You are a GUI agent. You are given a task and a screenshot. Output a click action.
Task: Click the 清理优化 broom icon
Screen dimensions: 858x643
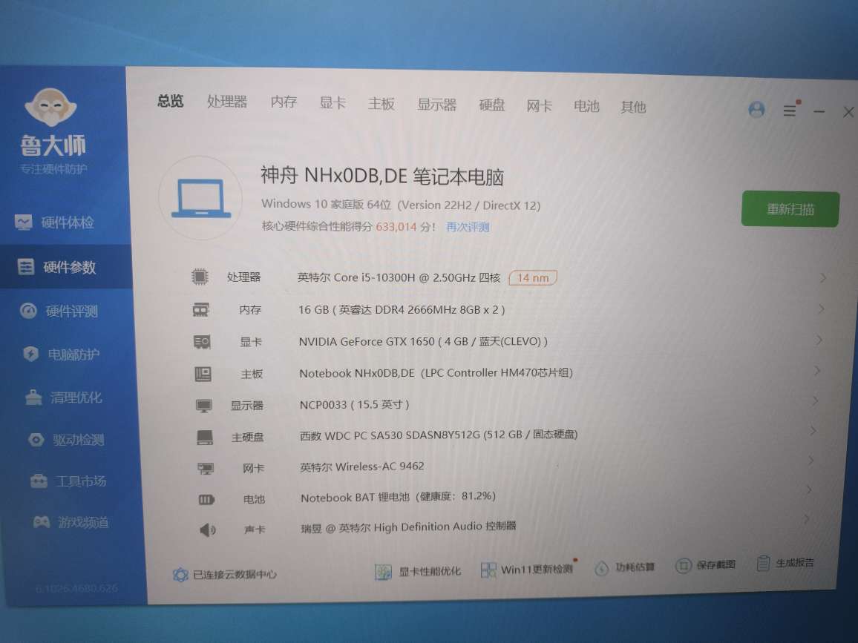33,397
